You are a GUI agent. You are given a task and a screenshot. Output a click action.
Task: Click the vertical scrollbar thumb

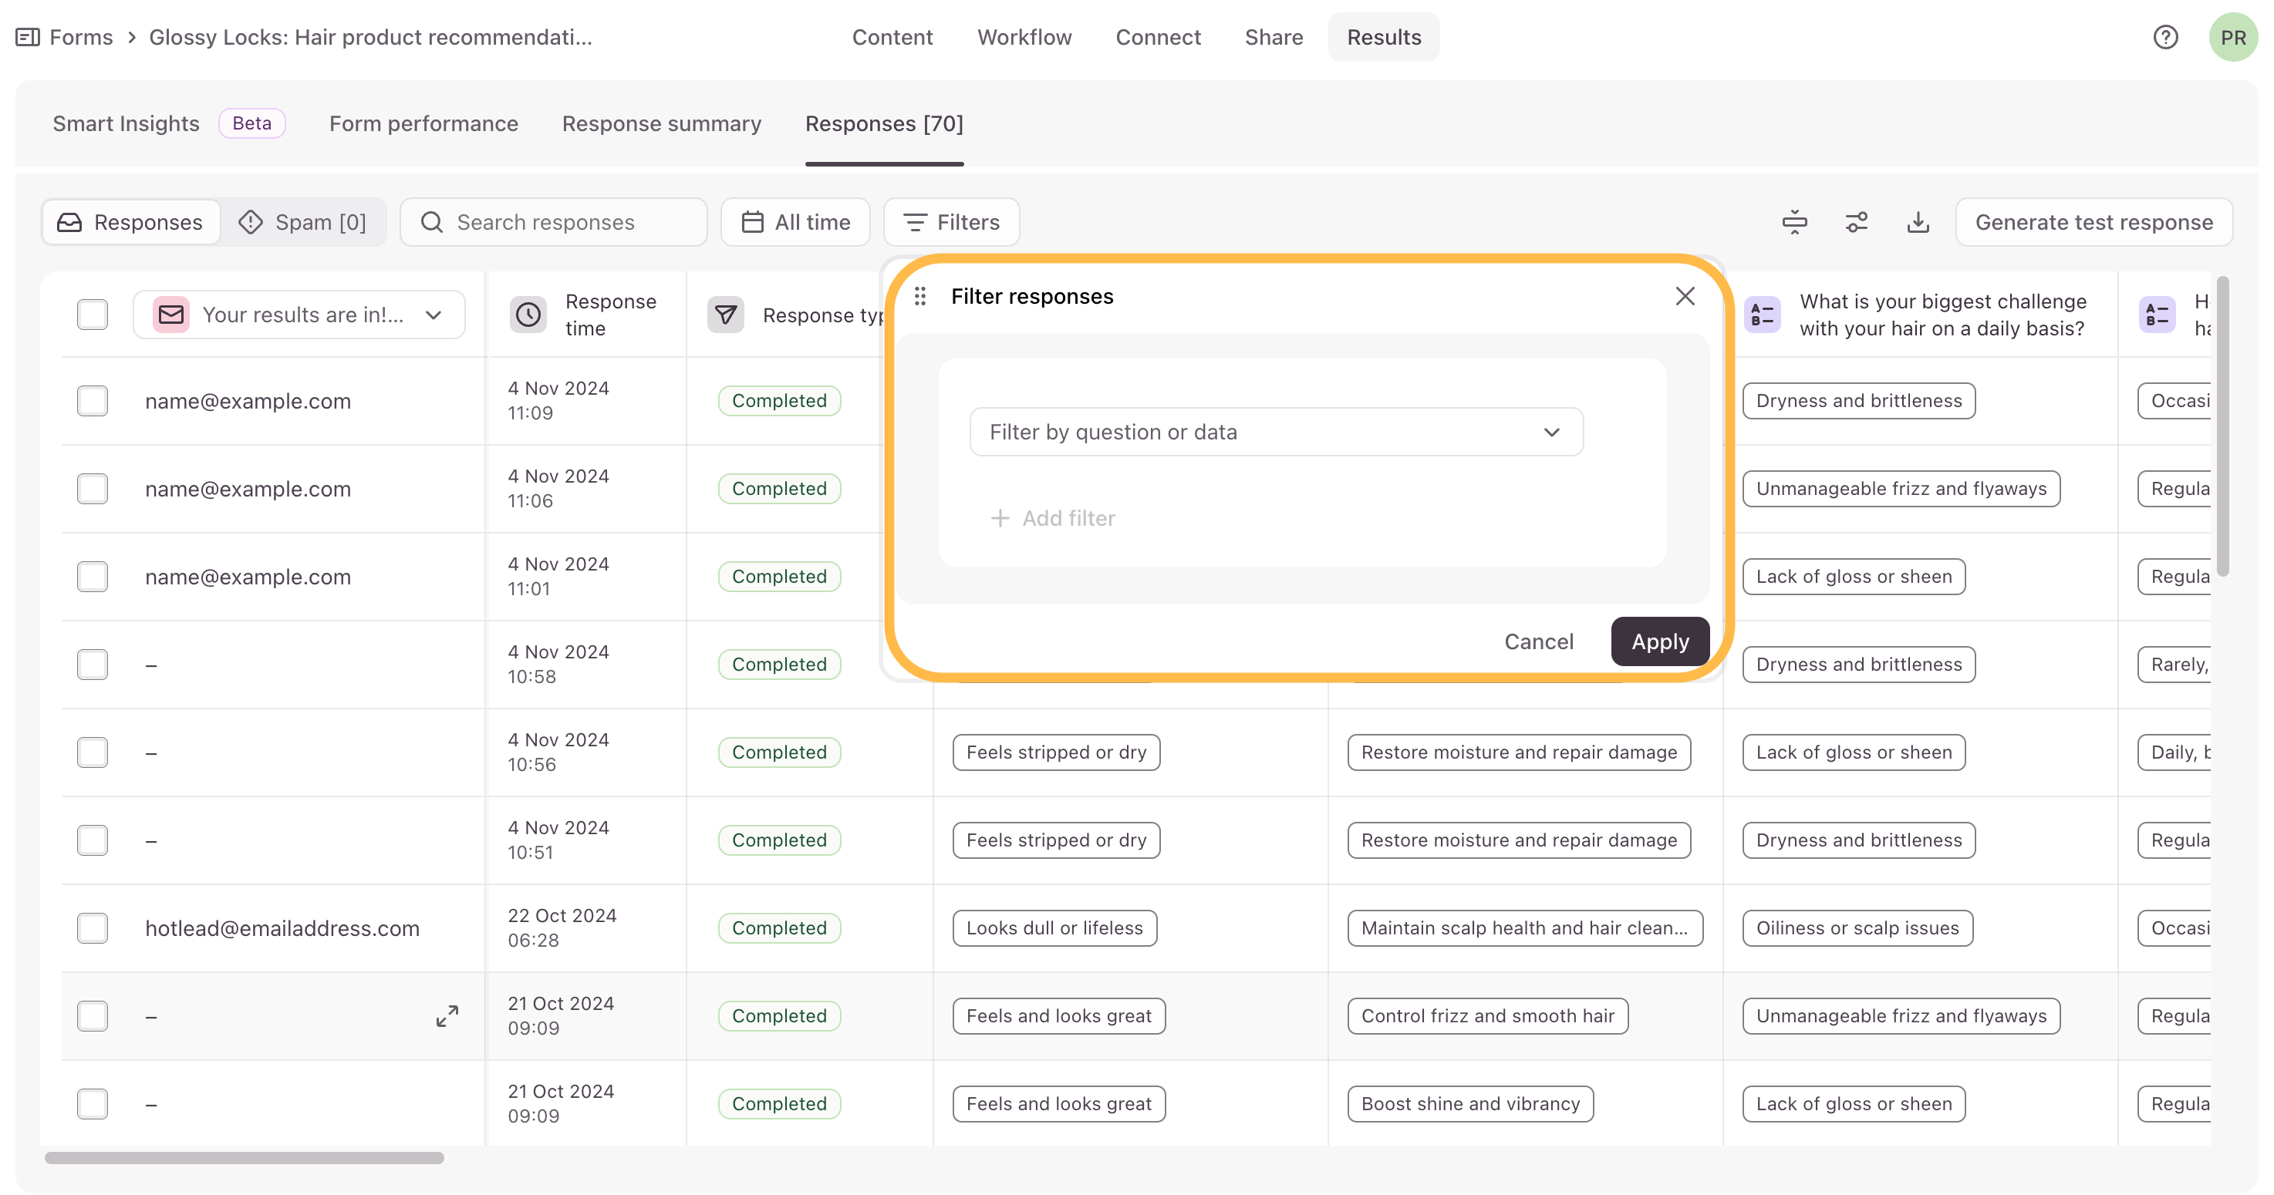coord(2223,426)
